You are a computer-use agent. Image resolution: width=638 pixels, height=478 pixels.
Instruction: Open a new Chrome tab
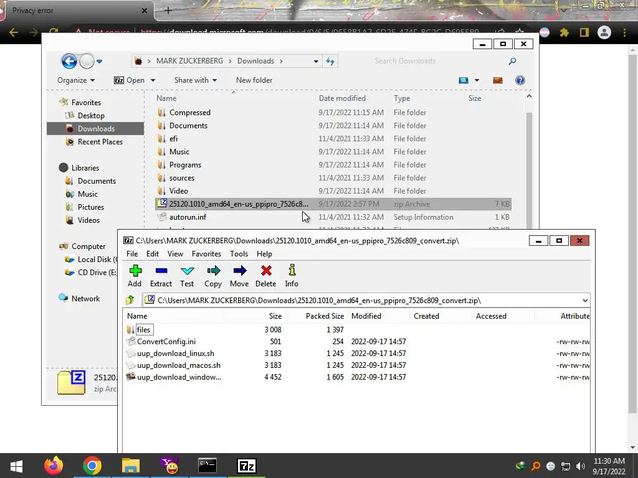click(x=168, y=11)
